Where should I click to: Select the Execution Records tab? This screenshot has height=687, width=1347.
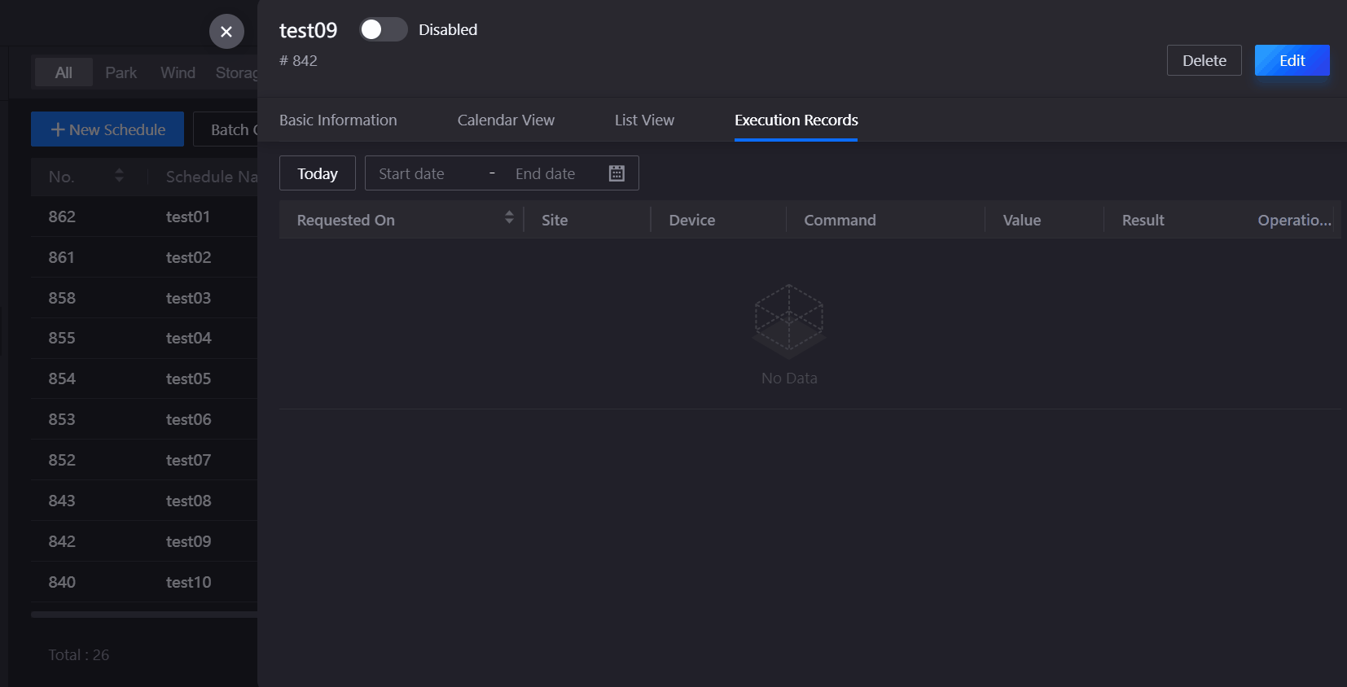[x=796, y=120]
